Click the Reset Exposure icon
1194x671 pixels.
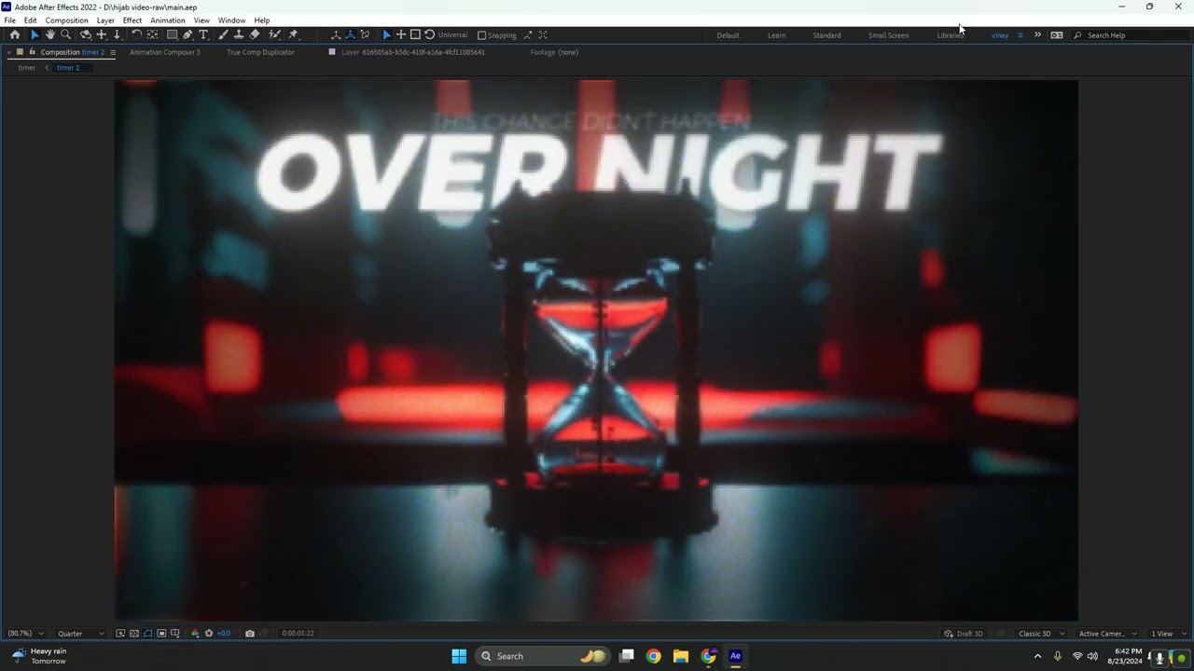pyautogui.click(x=209, y=634)
